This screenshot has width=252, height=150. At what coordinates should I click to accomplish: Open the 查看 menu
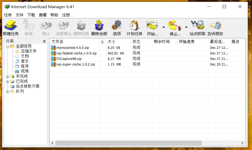(43, 15)
